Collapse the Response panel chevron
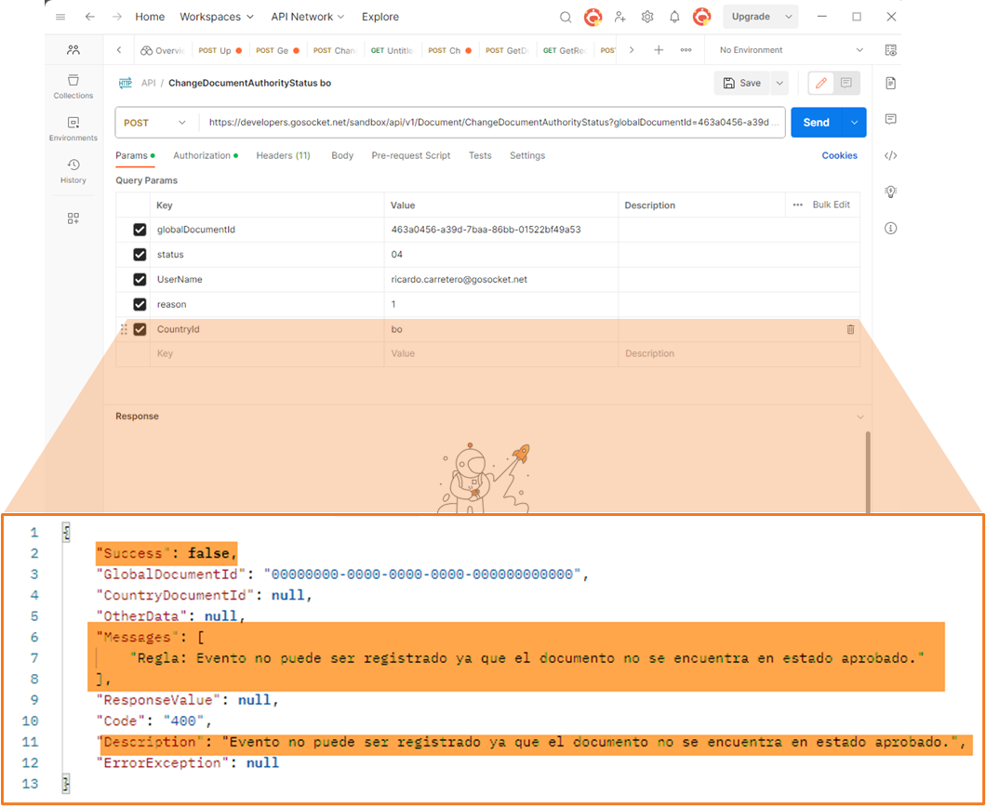 (860, 417)
